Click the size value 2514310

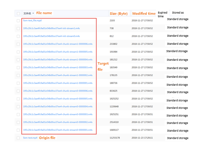[x=114, y=122]
